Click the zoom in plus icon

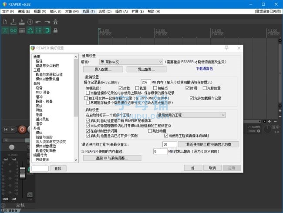pyautogui.click(x=269, y=121)
